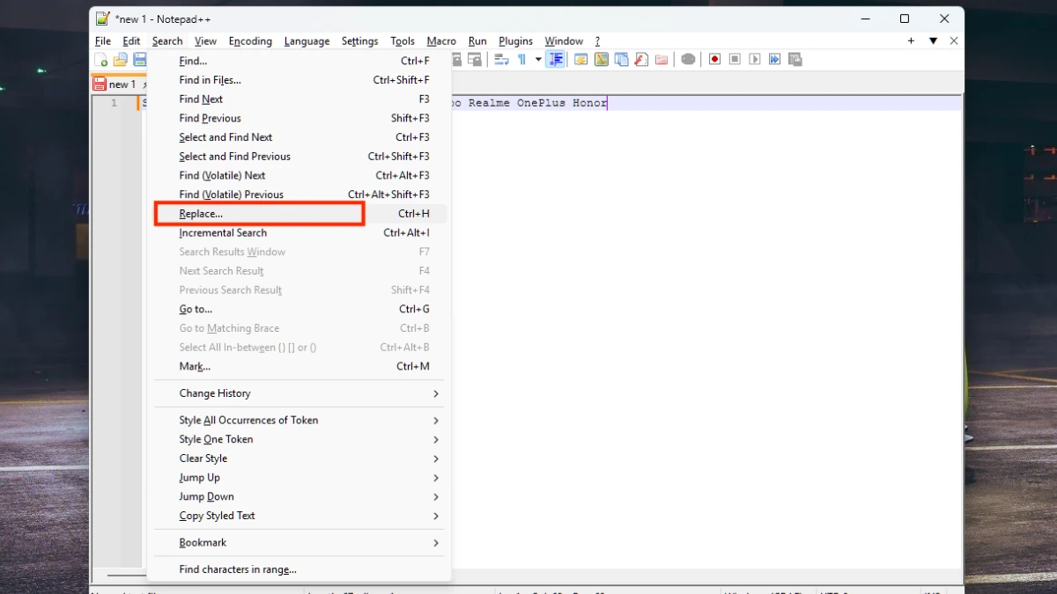The image size is (1057, 594).
Task: Click the plus icon to add new tab
Action: (x=912, y=40)
